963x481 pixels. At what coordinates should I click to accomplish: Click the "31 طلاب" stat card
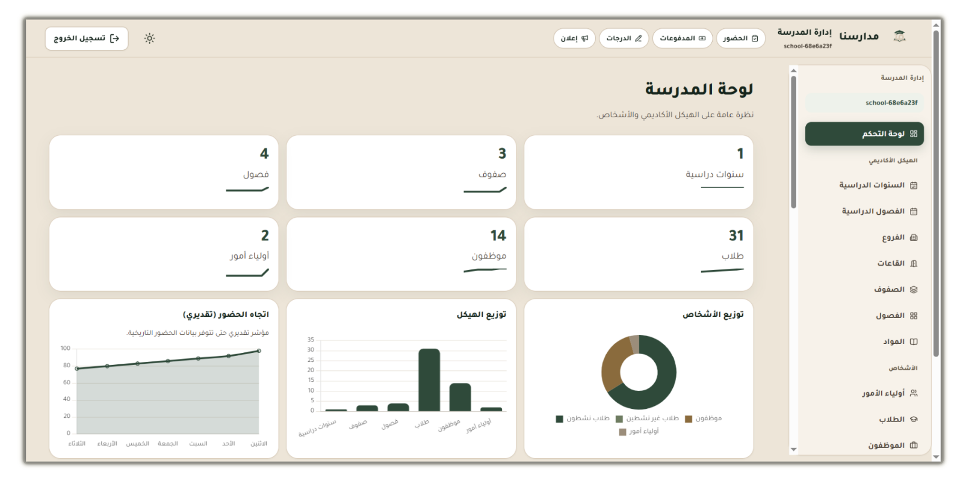639,254
